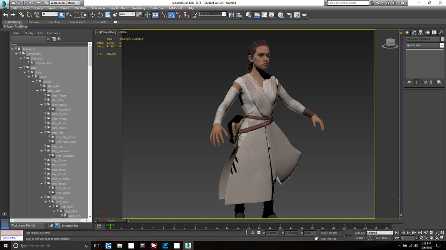446x250 pixels.
Task: Switch to the Hierarchy command panel
Action: pos(420,32)
